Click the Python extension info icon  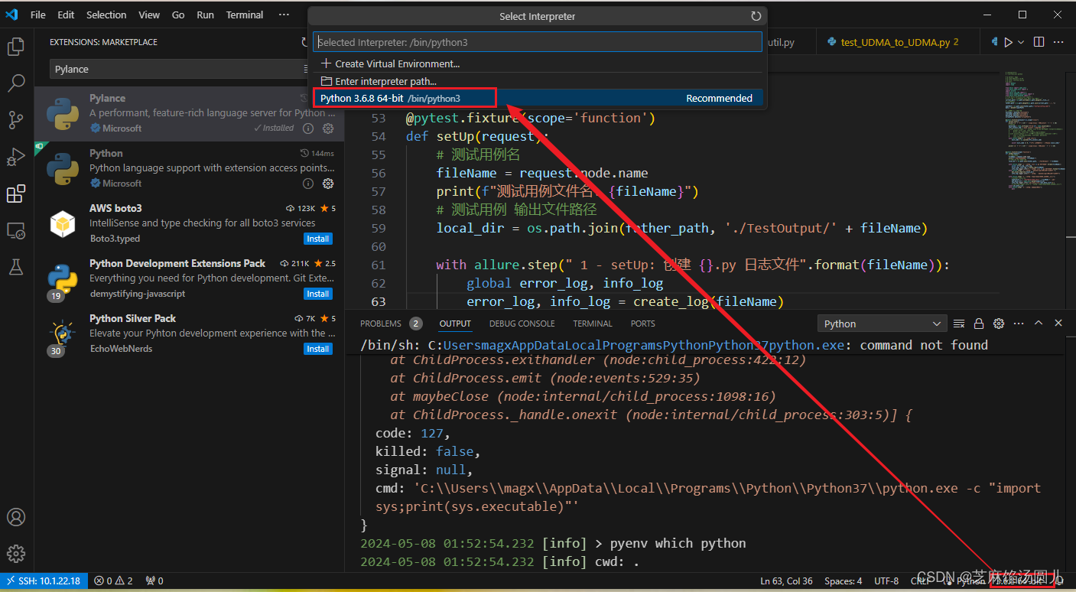tap(308, 184)
